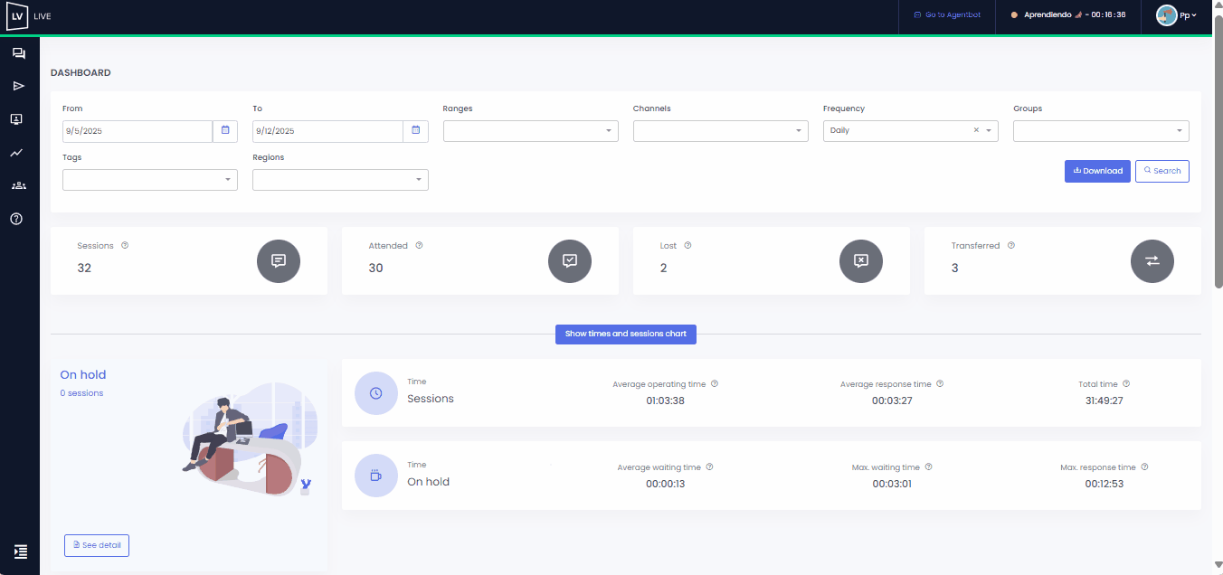Clear the Daily frequency selection
This screenshot has height=575, width=1223.
(976, 130)
